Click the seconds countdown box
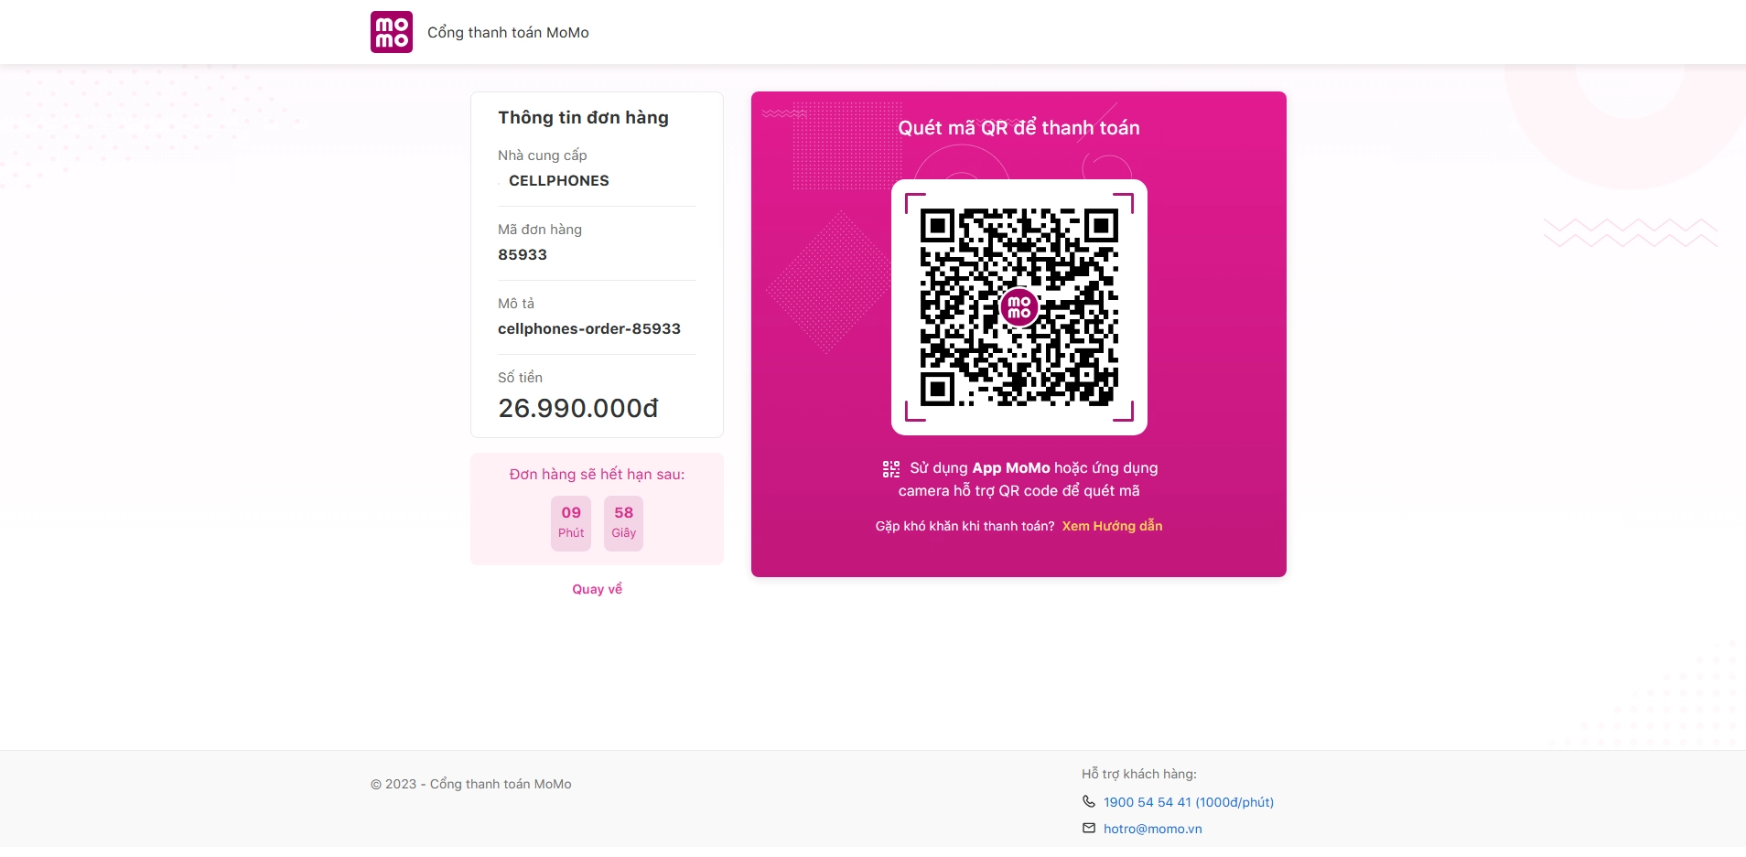 tap(624, 523)
